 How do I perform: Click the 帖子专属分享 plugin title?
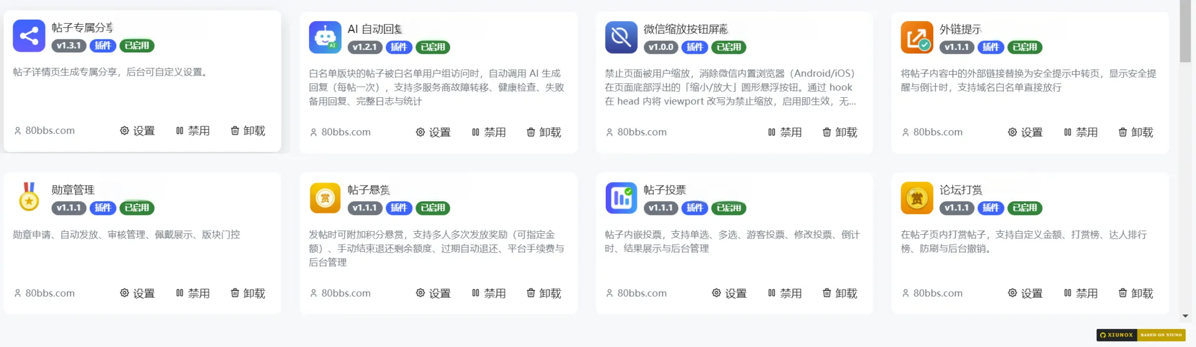pyautogui.click(x=82, y=27)
